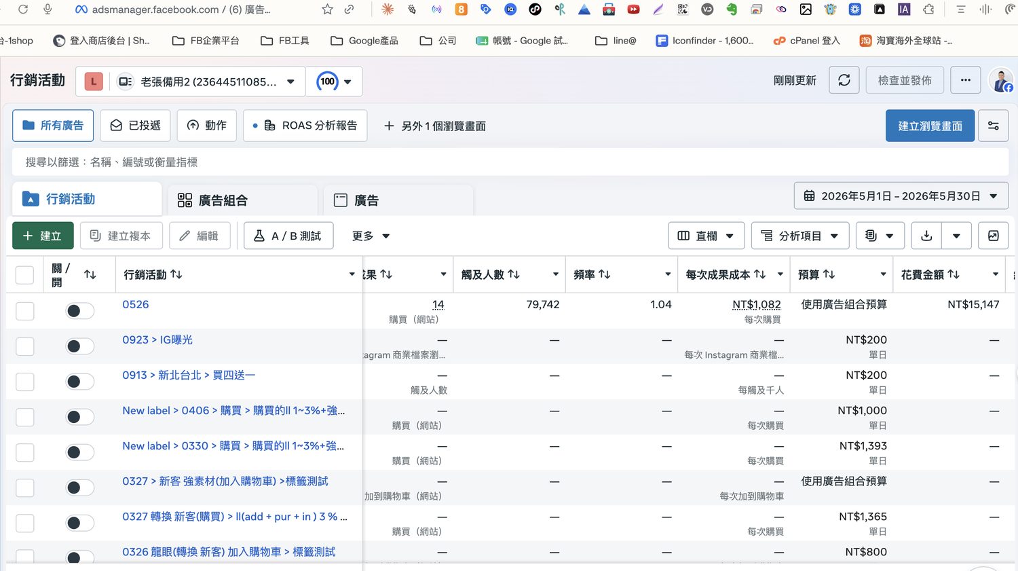Open the chart view icon button
The image size is (1018, 571).
(994, 236)
